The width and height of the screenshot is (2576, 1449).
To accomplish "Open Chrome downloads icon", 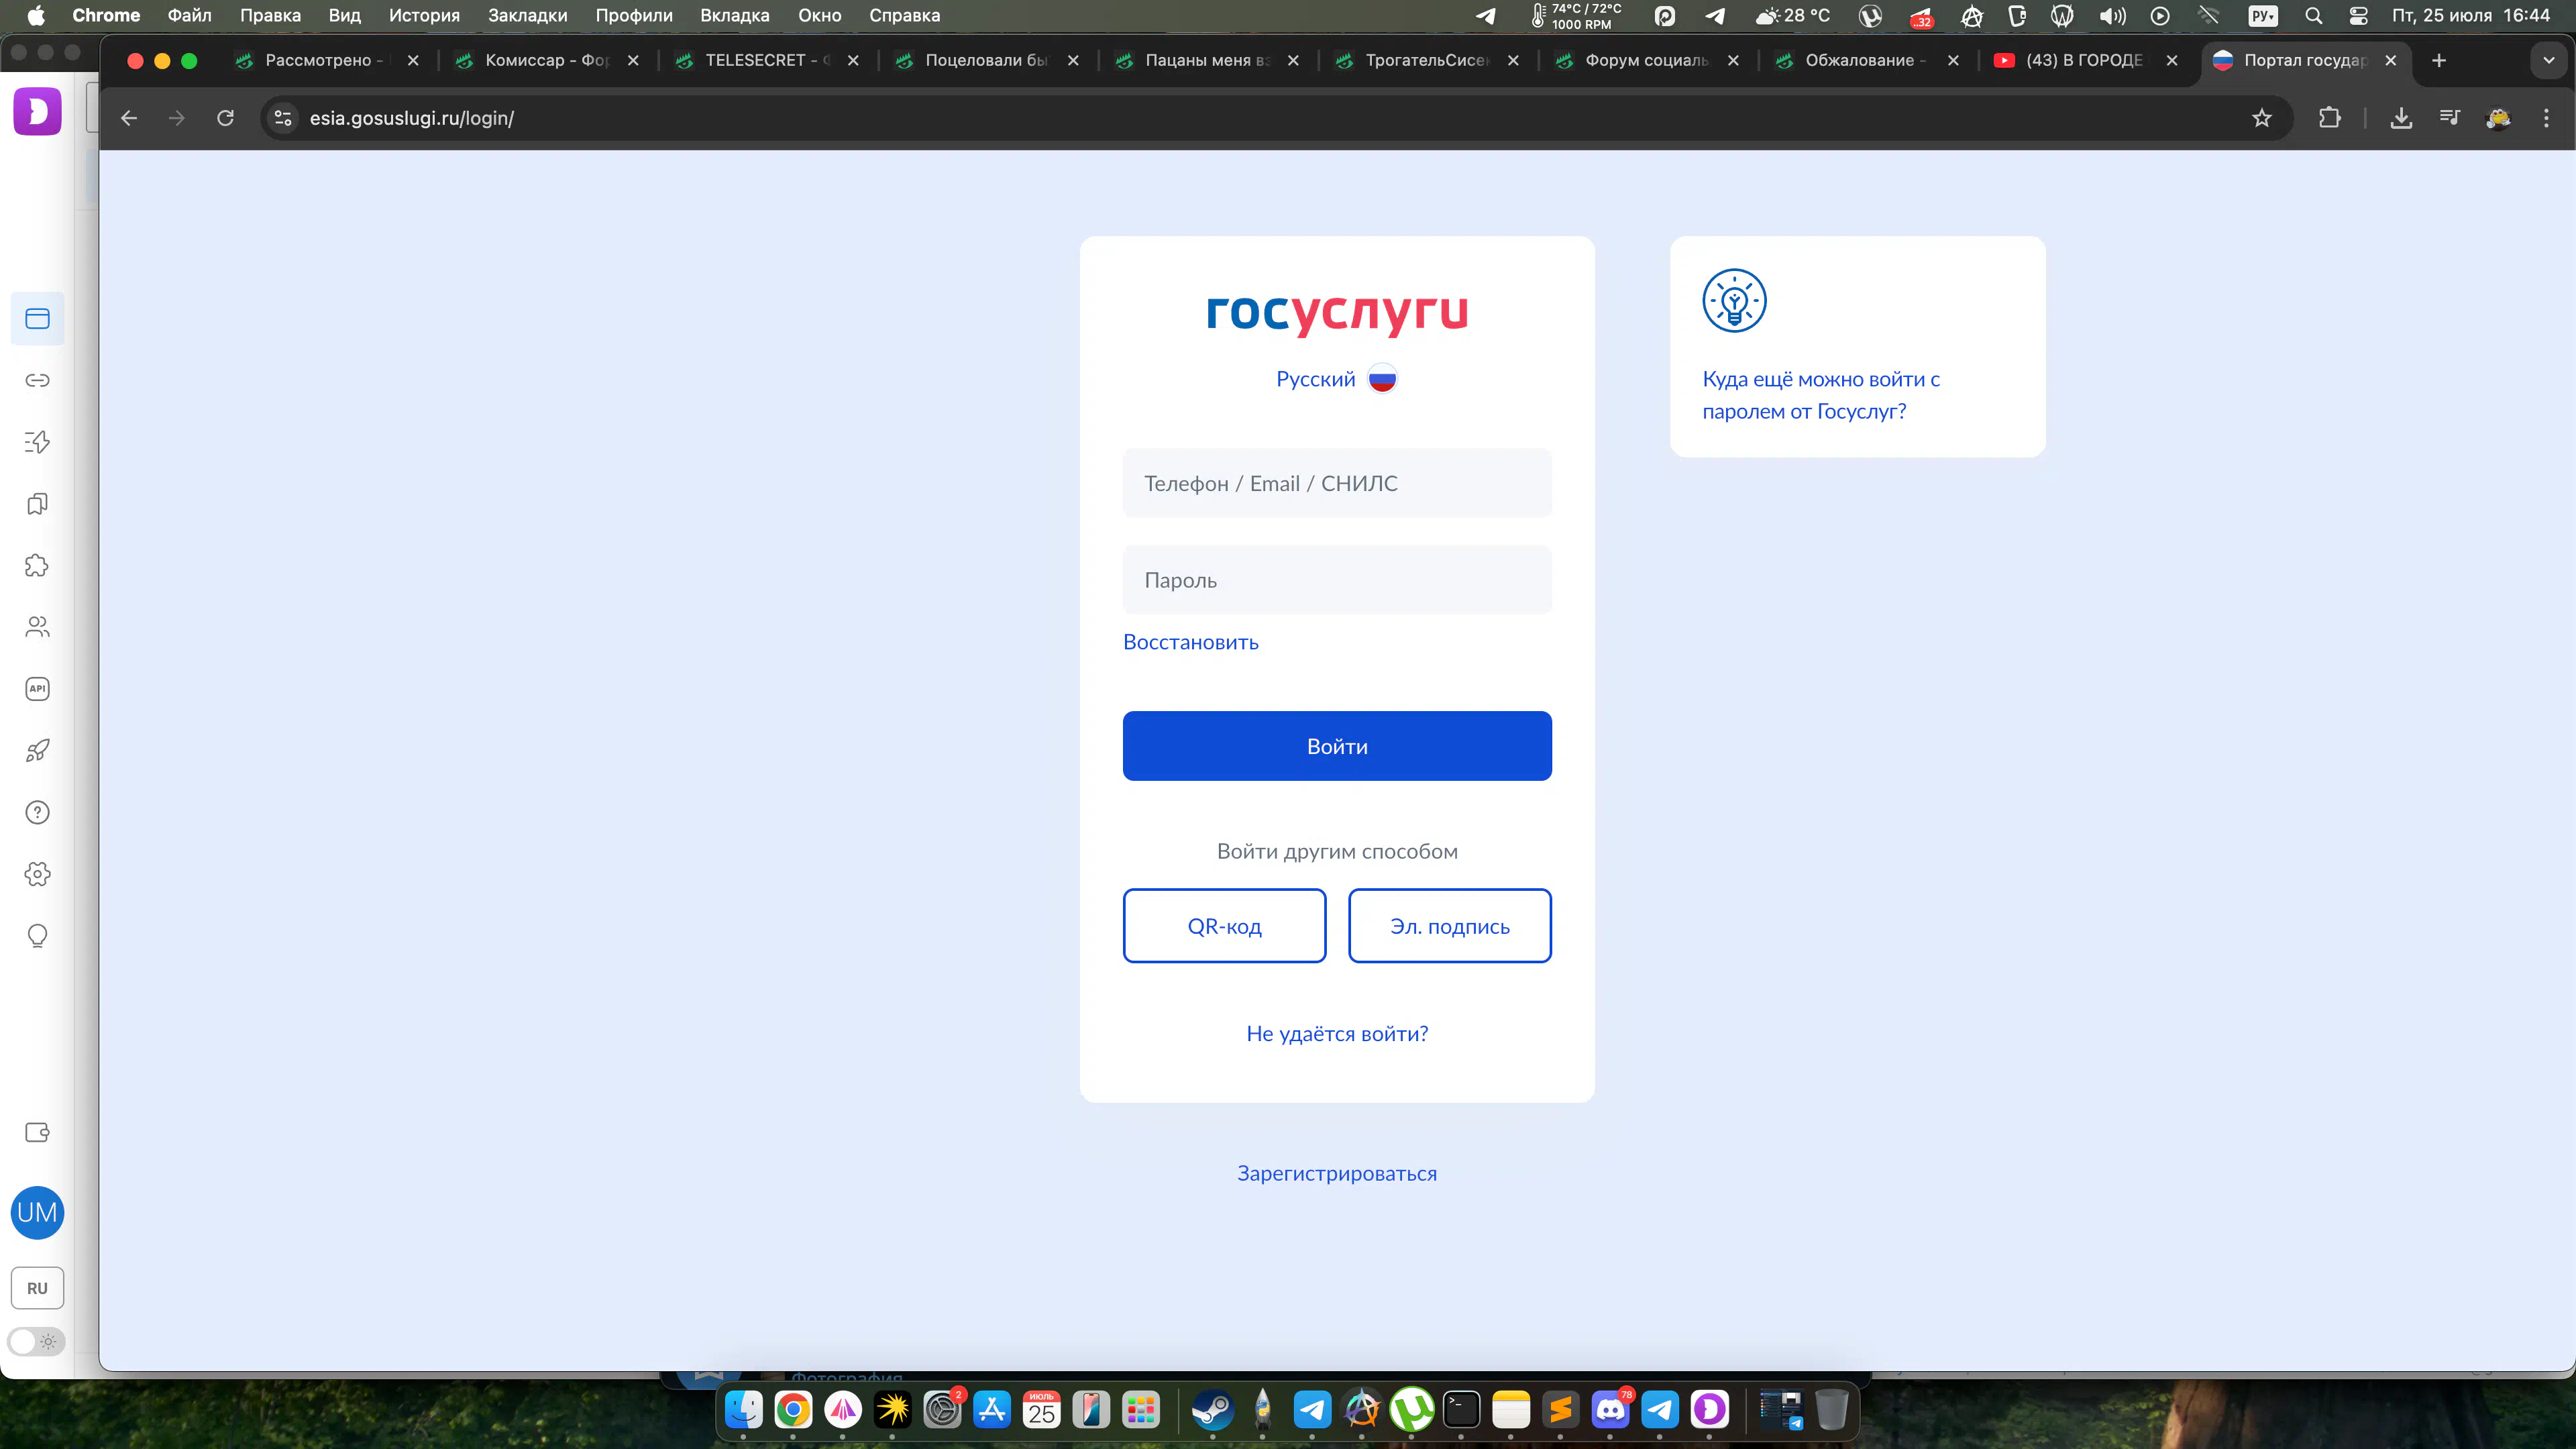I will coord(2401,118).
